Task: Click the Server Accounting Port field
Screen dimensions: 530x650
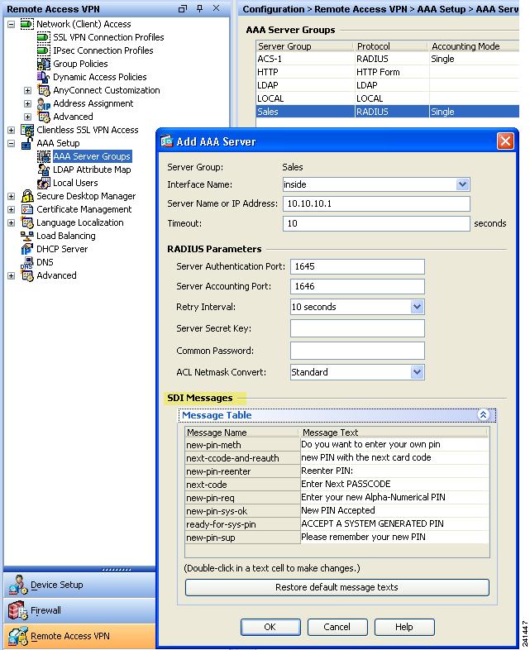Action: point(357,286)
